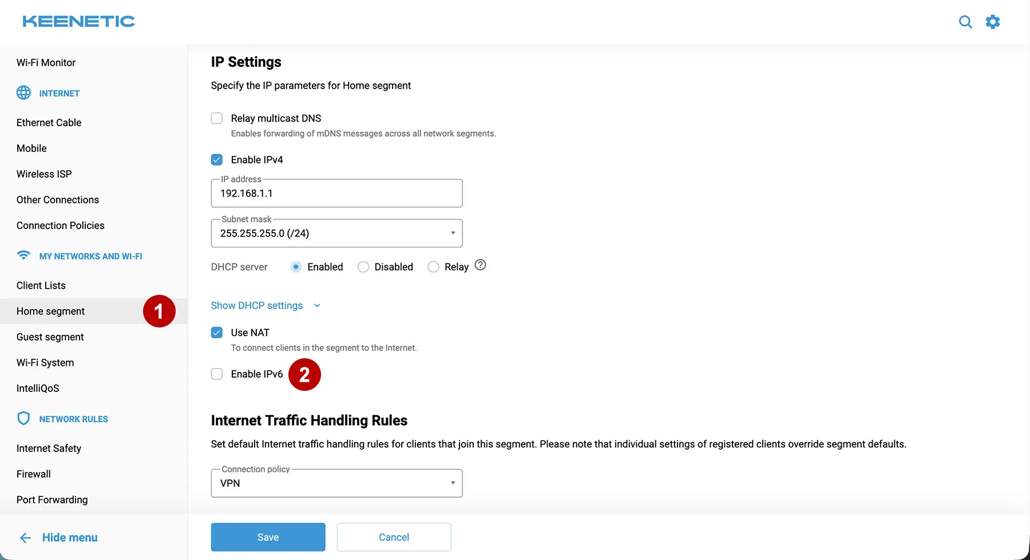Click the Wi-Fi icon beside My Networks
The image size is (1030, 560).
pyautogui.click(x=23, y=255)
